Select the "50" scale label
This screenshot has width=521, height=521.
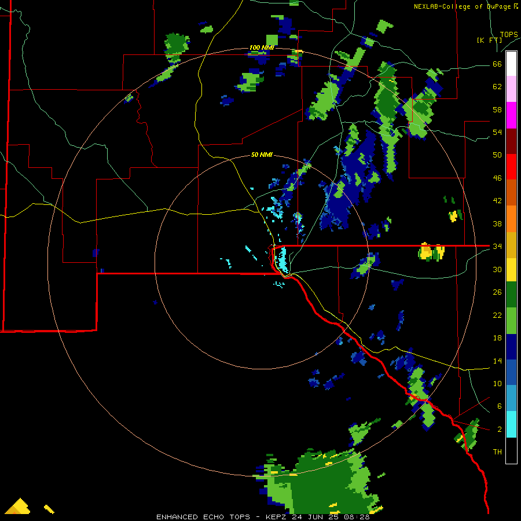tap(497, 155)
